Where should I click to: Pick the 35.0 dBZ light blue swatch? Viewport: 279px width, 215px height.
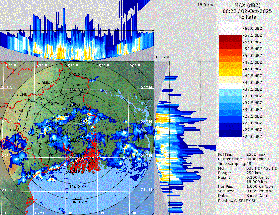(230, 92)
